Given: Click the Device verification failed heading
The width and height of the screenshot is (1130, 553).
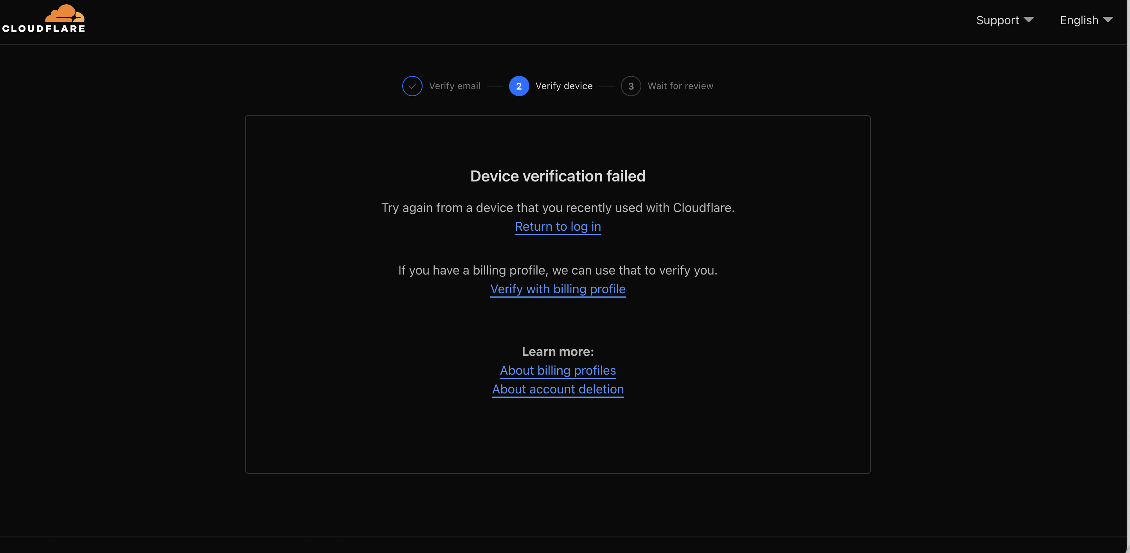Looking at the screenshot, I should [558, 176].
